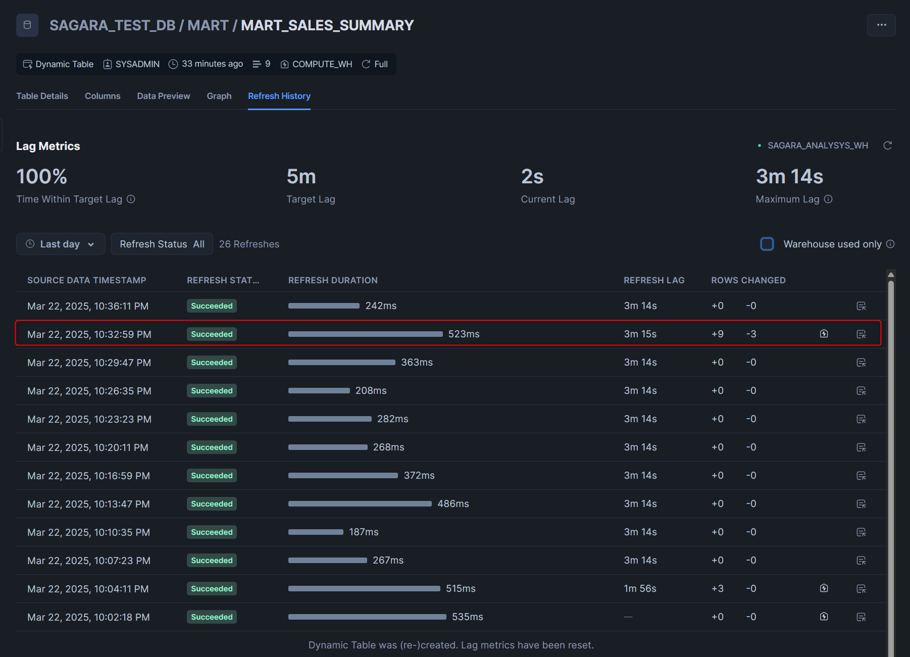Open query details icon for 10:16:59 PM row
The width and height of the screenshot is (910, 657).
pos(862,476)
